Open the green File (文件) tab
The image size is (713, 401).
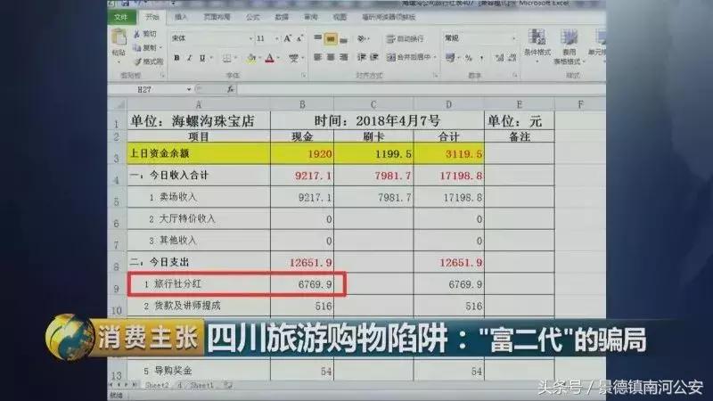[x=122, y=17]
